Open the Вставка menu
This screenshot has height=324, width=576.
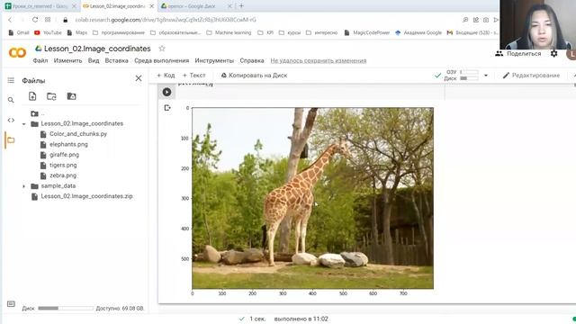coord(116,60)
